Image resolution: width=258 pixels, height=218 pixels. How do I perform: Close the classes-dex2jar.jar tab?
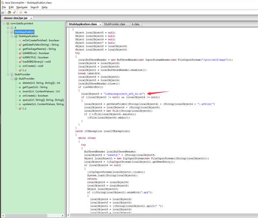[x=31, y=18]
